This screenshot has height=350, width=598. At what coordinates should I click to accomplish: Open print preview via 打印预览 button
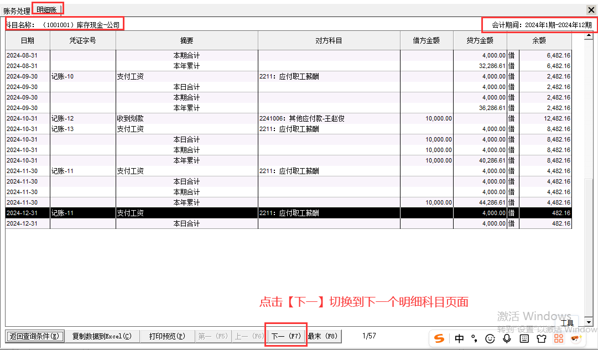click(x=167, y=336)
